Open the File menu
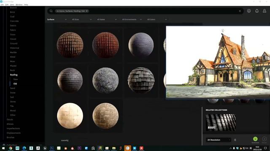Screen dimensions: 270x151 2,5
